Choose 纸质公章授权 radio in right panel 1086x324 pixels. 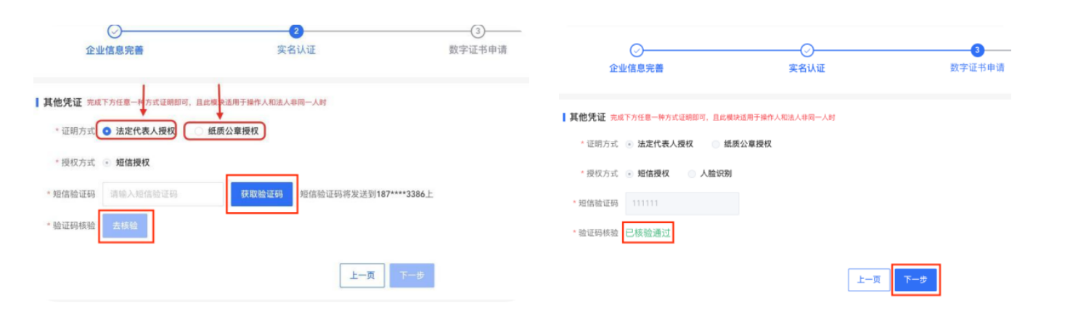[x=716, y=144]
